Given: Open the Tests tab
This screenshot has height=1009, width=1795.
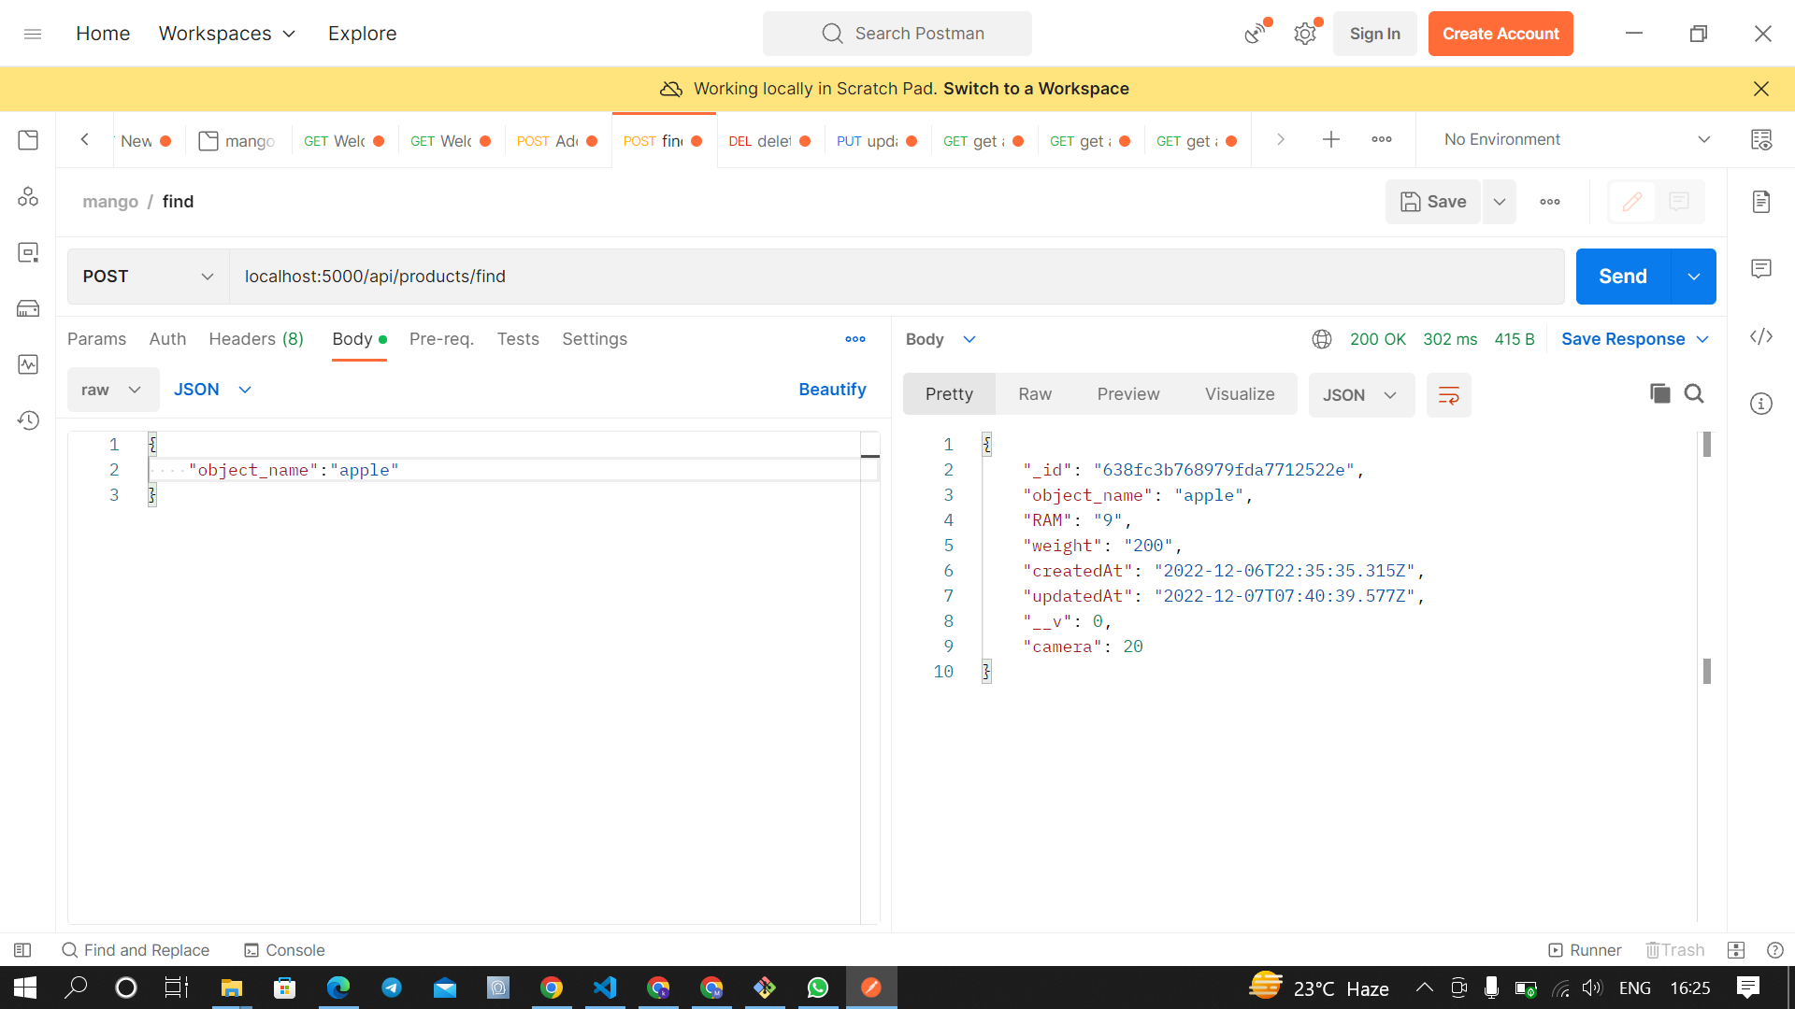Looking at the screenshot, I should (518, 339).
